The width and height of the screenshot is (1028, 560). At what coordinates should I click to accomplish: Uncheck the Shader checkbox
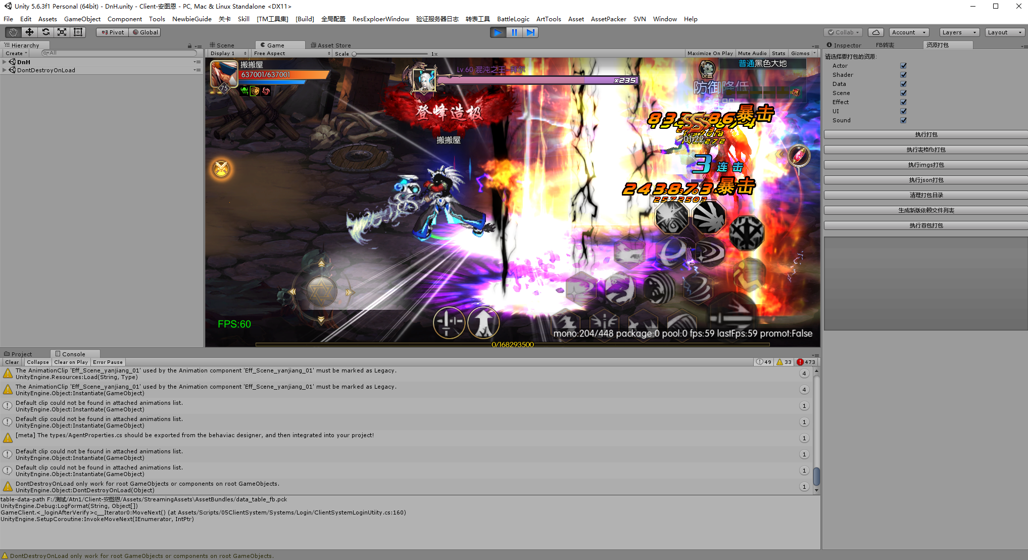point(903,75)
